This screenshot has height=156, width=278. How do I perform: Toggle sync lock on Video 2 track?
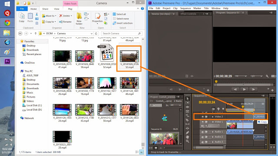[x=206, y=117]
